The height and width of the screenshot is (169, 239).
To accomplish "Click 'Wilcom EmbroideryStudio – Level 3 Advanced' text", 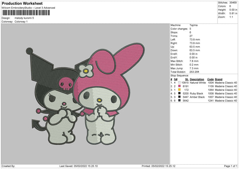I will (x=28, y=8).
